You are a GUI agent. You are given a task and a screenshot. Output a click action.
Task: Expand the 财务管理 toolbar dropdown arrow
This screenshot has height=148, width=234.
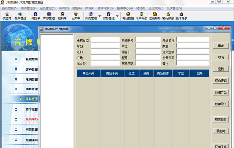click(117, 16)
